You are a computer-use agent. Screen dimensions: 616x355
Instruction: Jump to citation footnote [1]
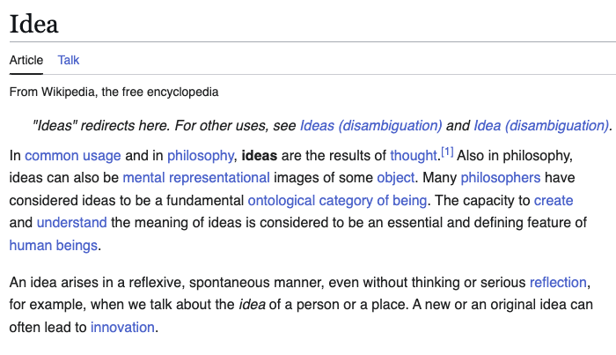click(447, 152)
